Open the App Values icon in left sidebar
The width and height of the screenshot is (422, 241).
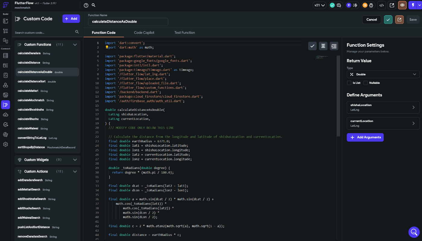click(5, 75)
